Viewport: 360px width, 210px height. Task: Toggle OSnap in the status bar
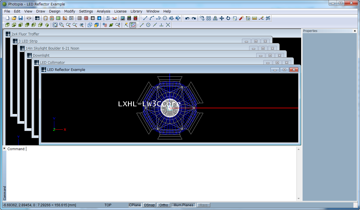149,205
